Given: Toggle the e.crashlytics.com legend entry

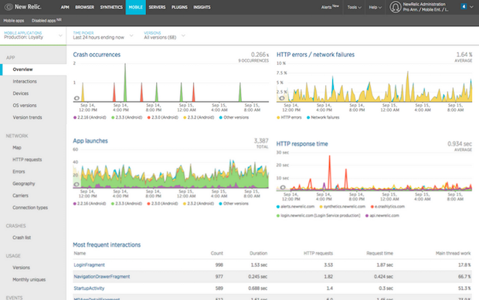Looking at the screenshot, I should point(388,207).
